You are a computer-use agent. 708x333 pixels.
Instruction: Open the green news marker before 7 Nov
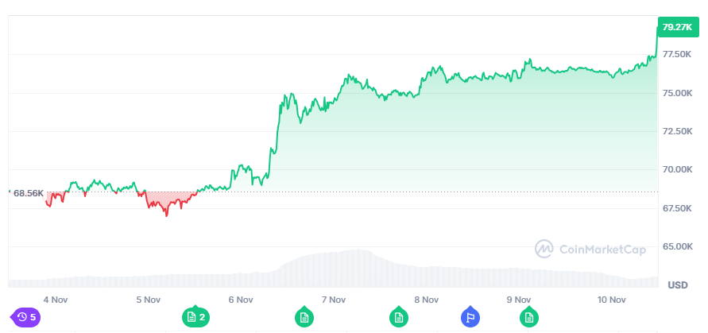click(303, 317)
